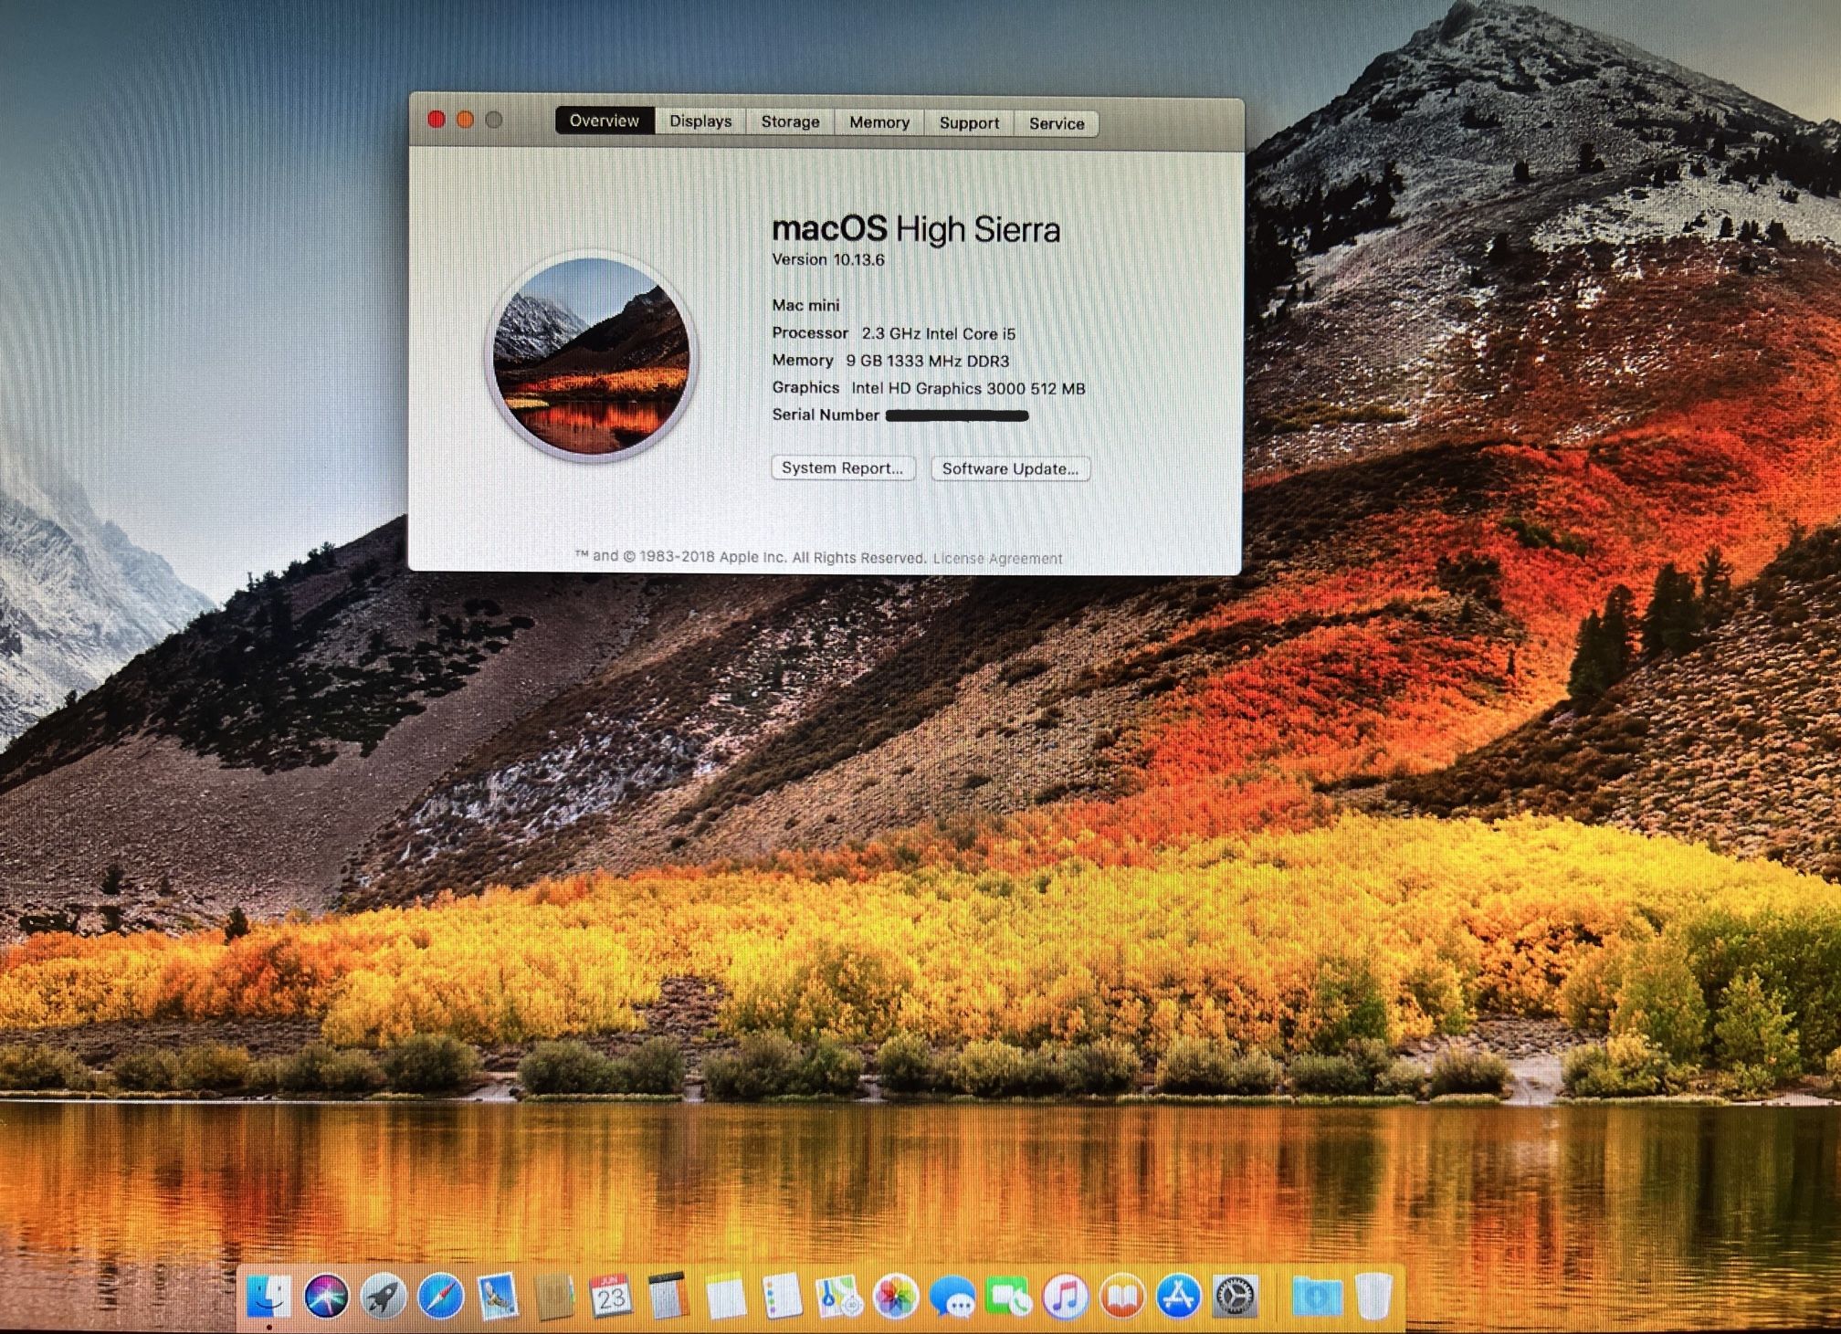Select the Service tab
This screenshot has width=1841, height=1334.
[x=1057, y=123]
